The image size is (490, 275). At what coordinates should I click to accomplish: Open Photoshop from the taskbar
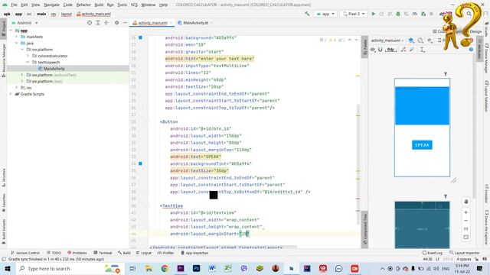tap(196, 268)
